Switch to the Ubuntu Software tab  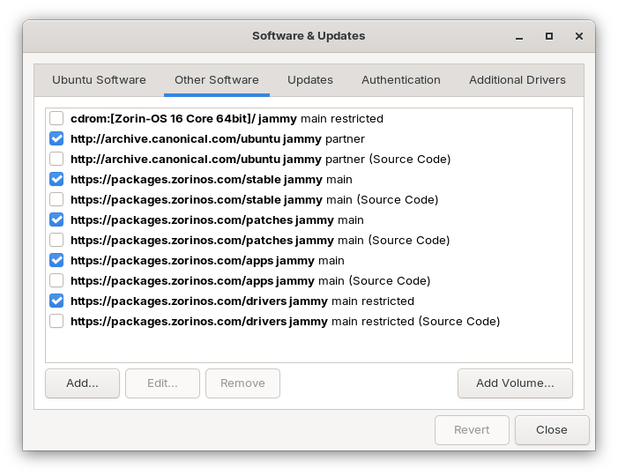tap(99, 79)
